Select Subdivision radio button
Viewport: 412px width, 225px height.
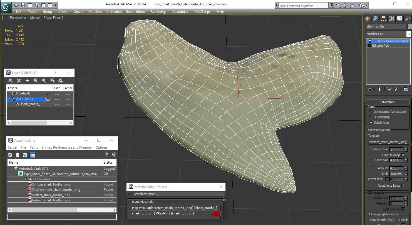(371, 122)
